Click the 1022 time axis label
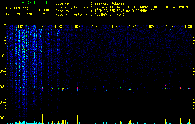195x124 pixels. click(x=40, y=27)
